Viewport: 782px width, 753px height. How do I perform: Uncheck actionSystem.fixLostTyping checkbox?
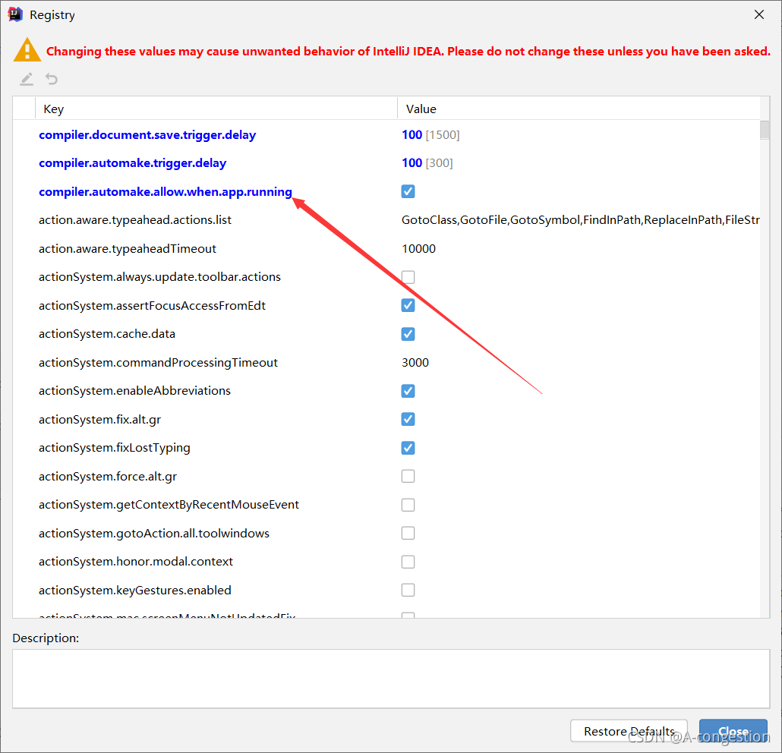click(408, 448)
